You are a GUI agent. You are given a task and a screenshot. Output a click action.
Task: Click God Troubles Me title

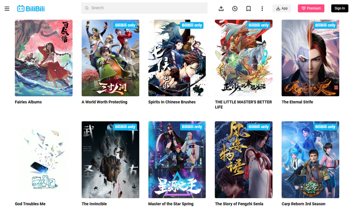point(30,204)
